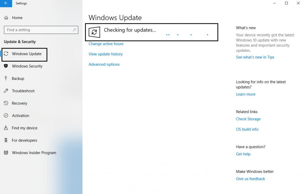Viewport: 303px width, 194px height.
Task: Click the Home house icon
Action: coord(6,18)
